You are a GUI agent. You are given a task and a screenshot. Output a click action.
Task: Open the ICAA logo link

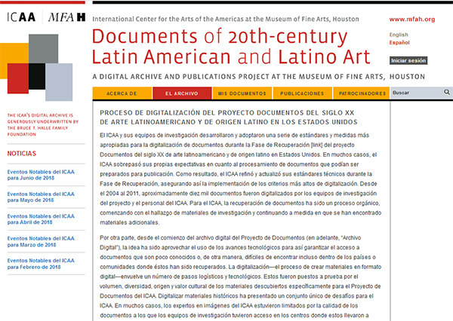21,17
